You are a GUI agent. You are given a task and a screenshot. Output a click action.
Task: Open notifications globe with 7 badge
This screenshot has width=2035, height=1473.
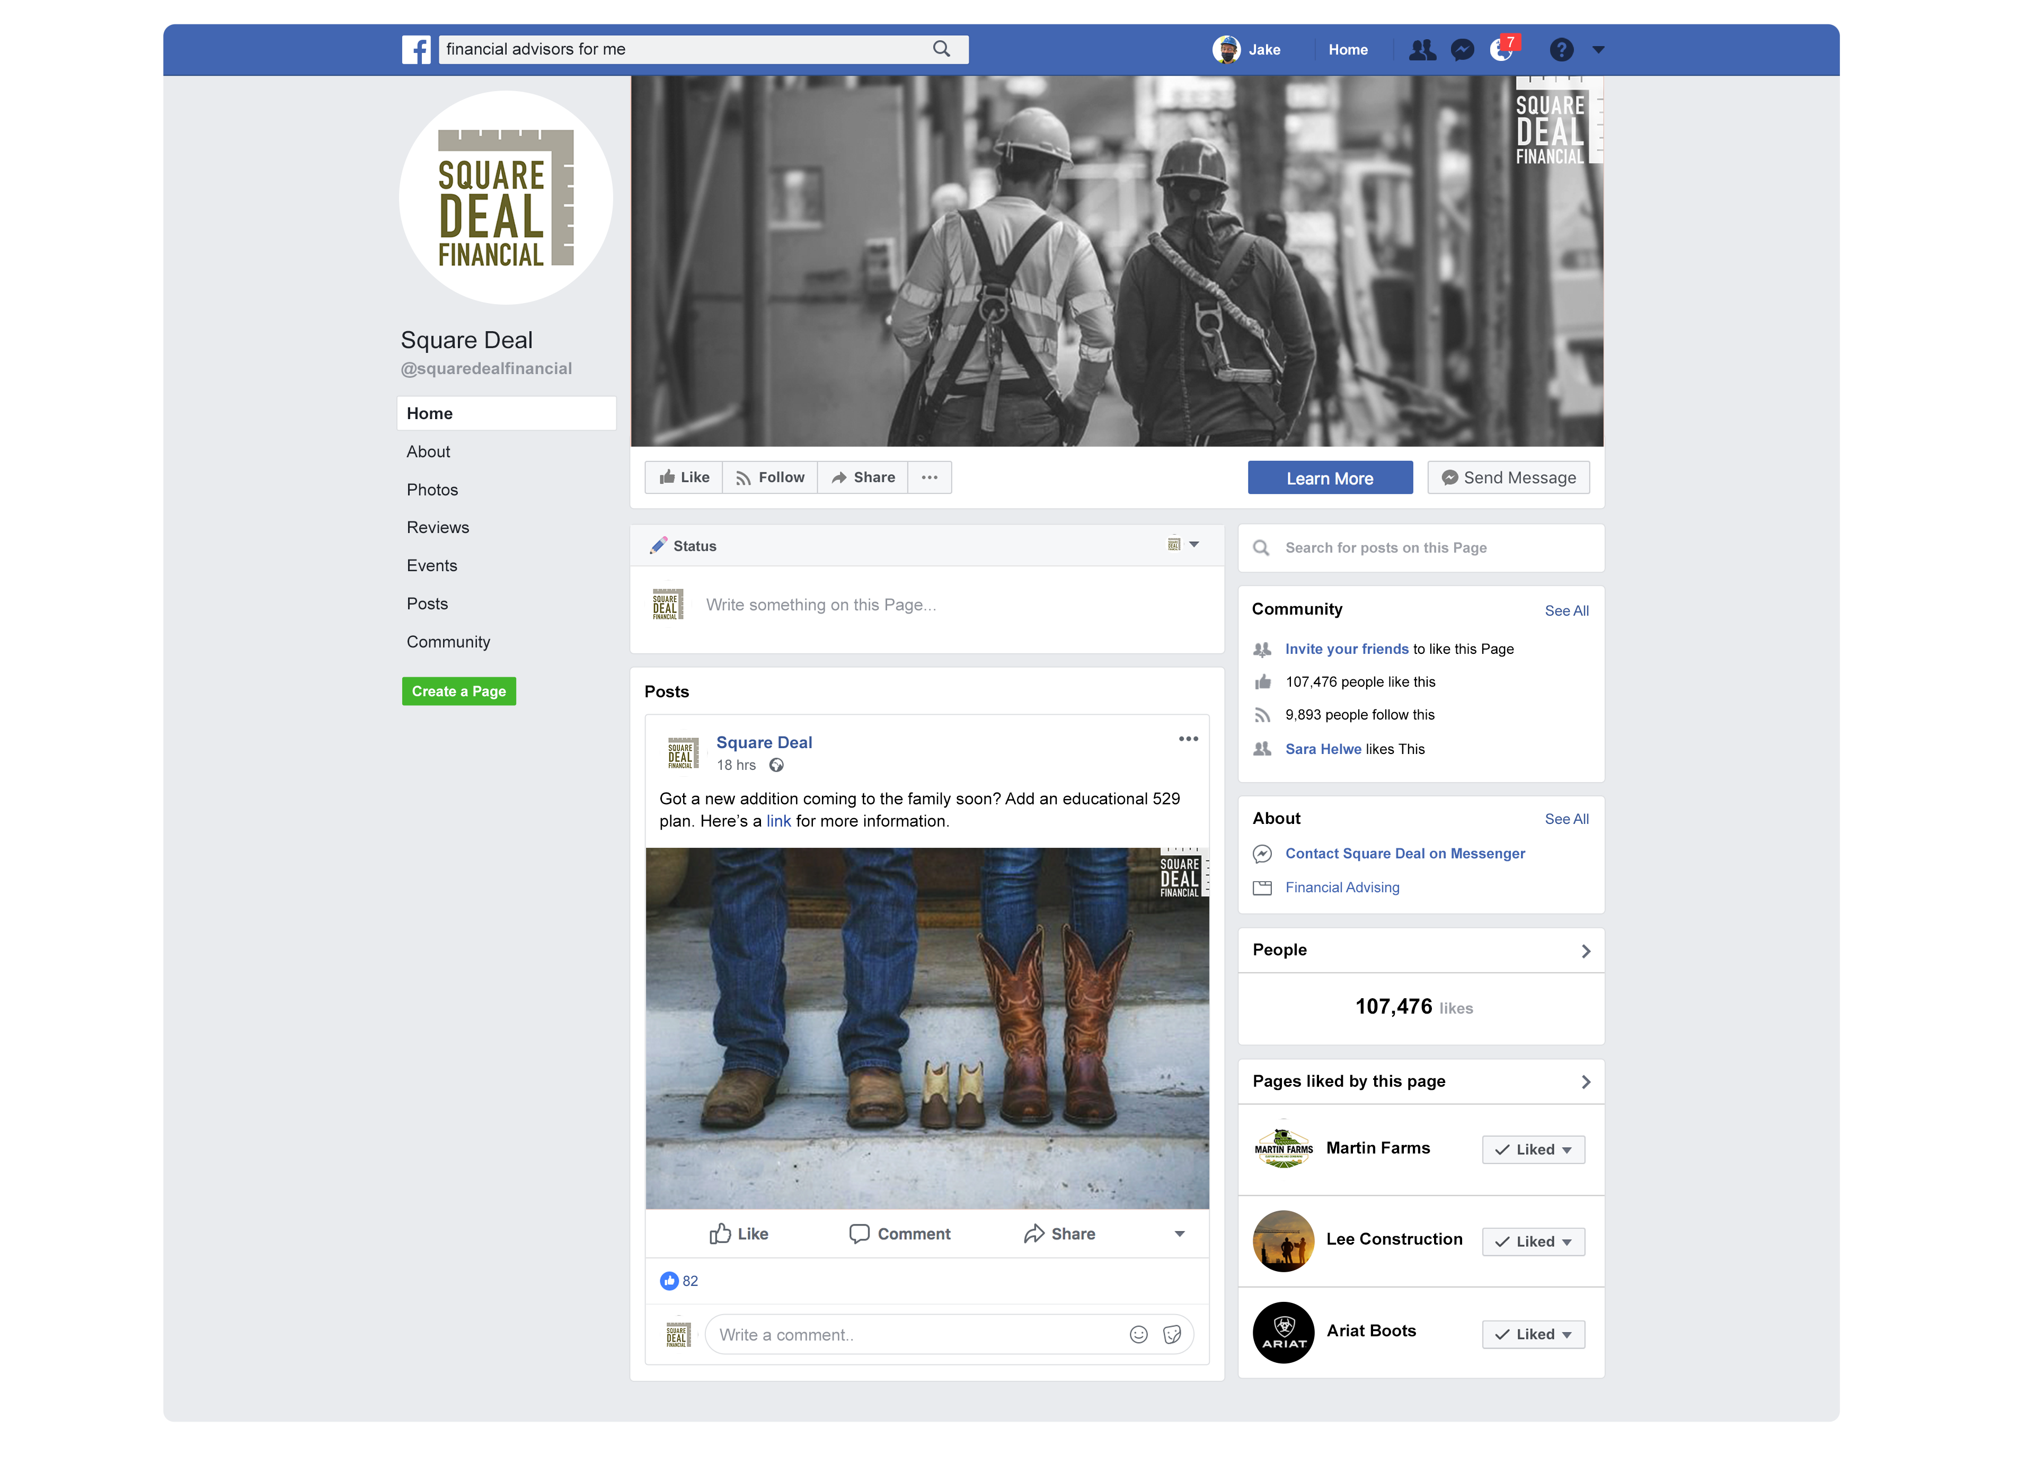[1504, 48]
